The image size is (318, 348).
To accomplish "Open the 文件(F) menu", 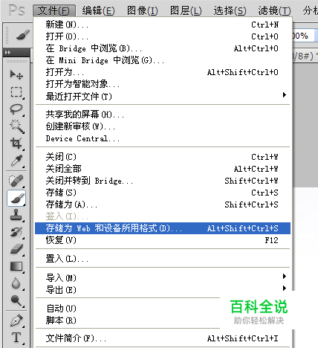I will click(x=54, y=10).
